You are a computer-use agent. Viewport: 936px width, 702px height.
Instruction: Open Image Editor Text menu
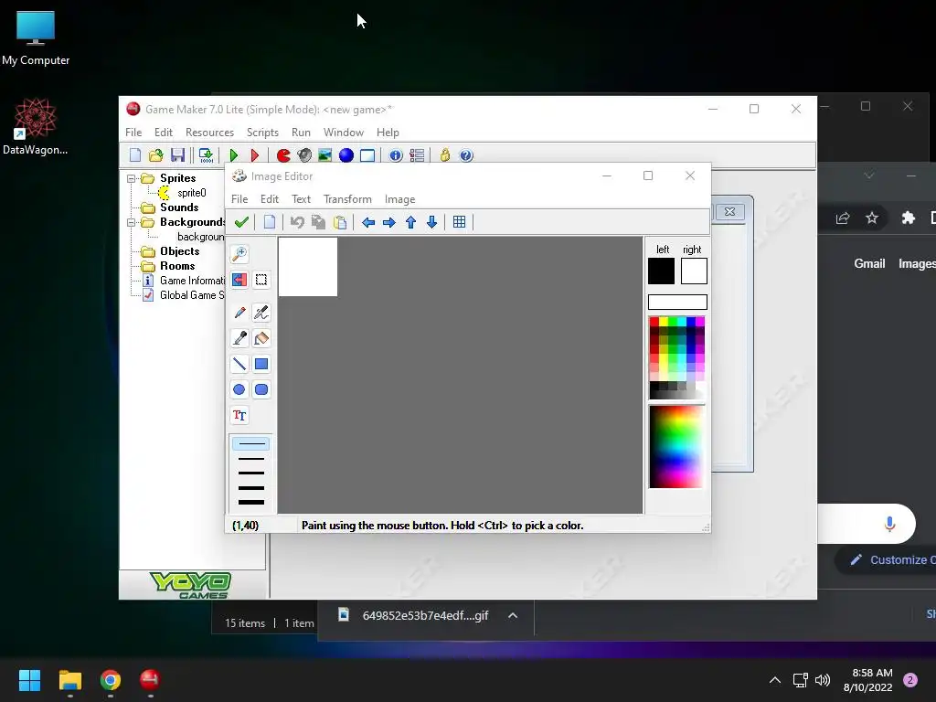pyautogui.click(x=301, y=198)
